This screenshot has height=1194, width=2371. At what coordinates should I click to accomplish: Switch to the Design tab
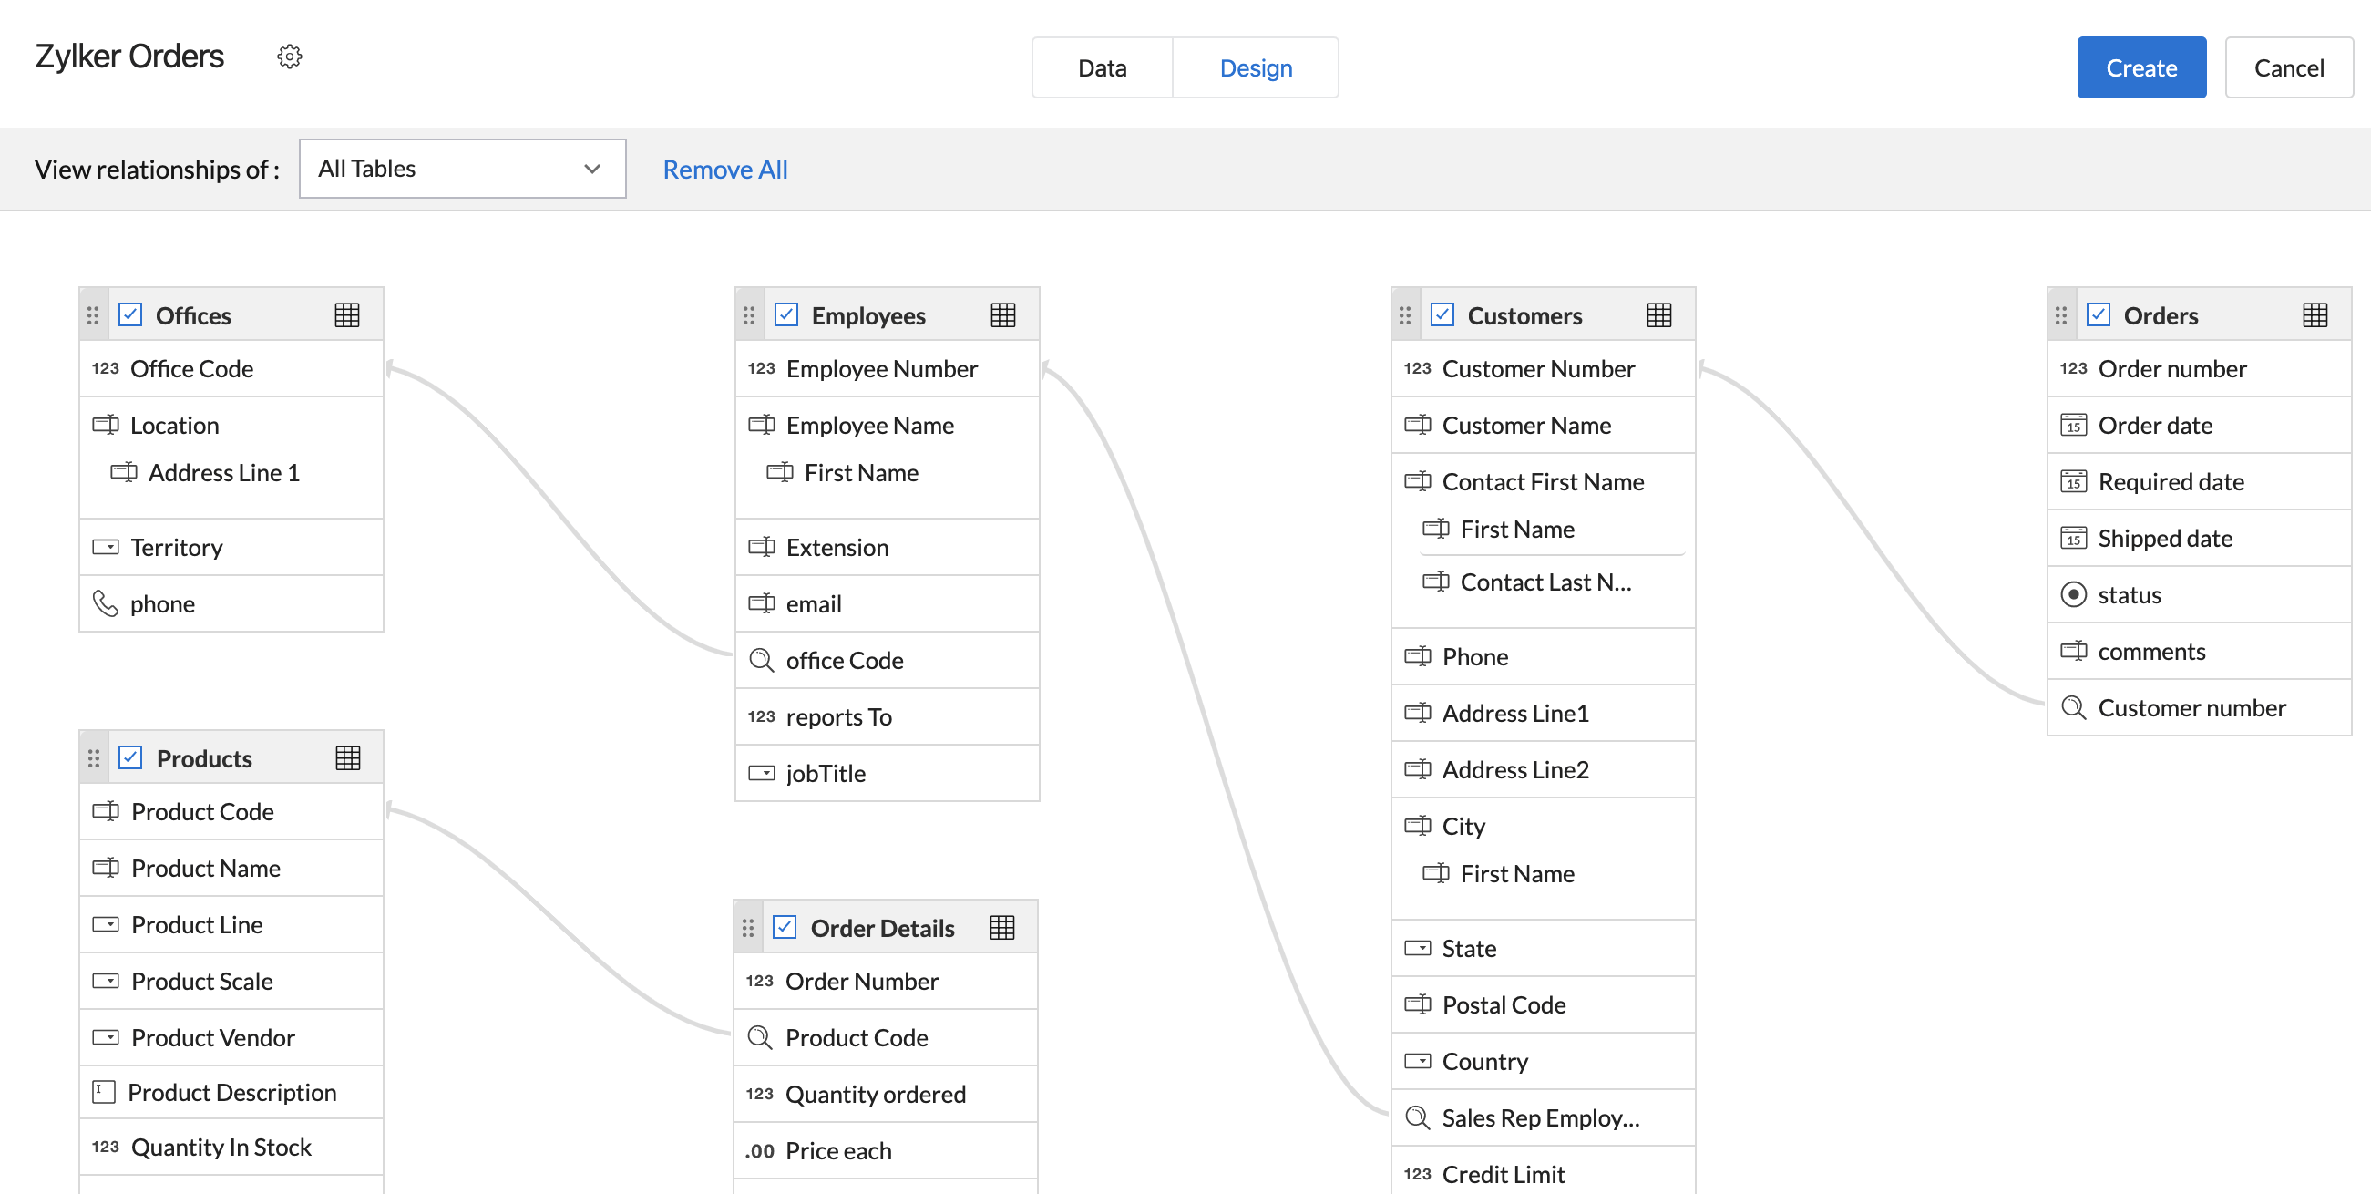pyautogui.click(x=1255, y=68)
